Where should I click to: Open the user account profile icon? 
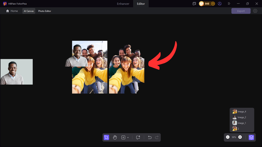click(220, 4)
